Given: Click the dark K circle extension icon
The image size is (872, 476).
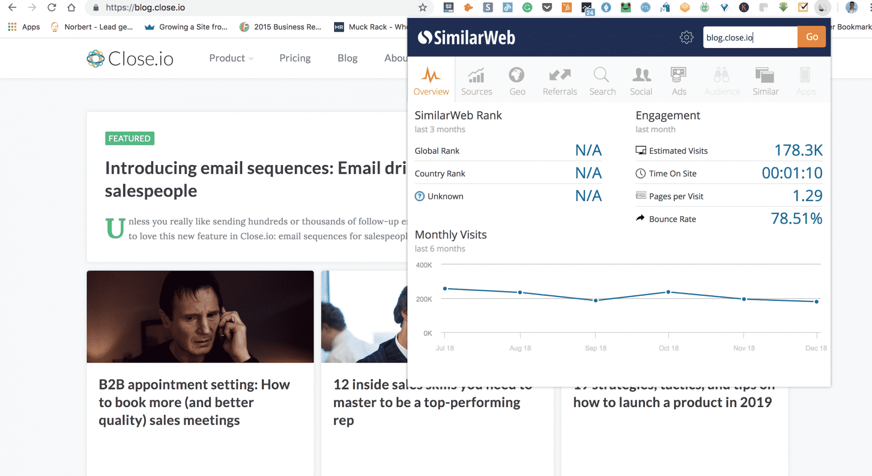Looking at the screenshot, I should [x=744, y=7].
